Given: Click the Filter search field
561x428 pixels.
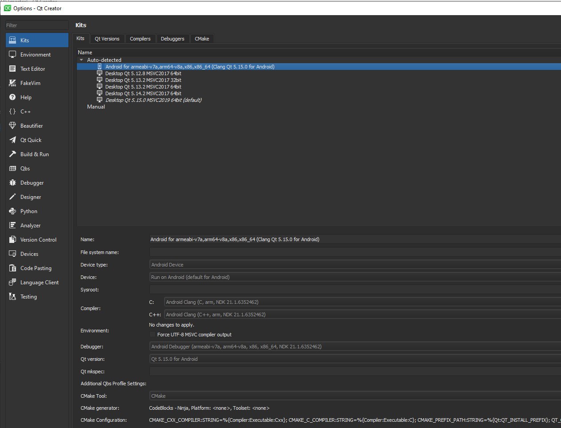Looking at the screenshot, I should pos(36,25).
